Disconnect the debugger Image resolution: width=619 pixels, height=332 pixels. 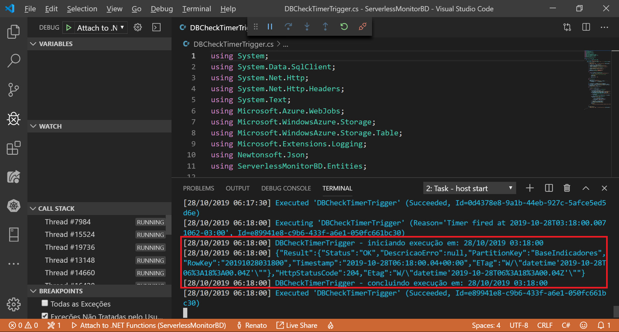(x=362, y=27)
